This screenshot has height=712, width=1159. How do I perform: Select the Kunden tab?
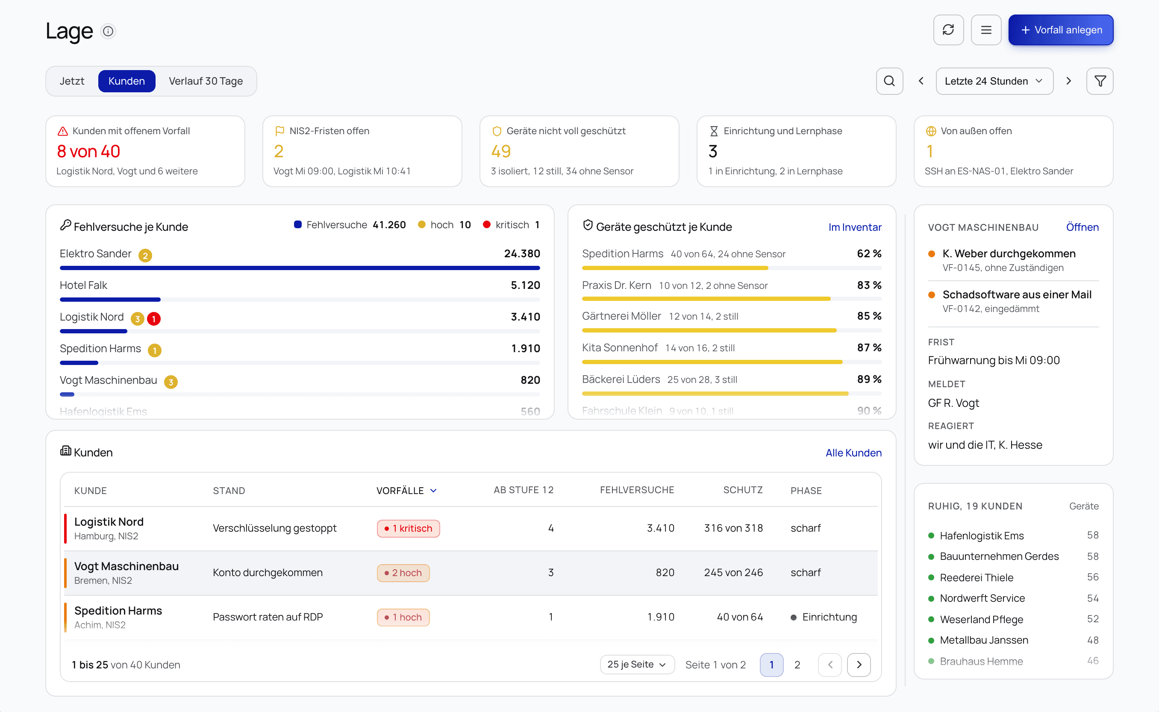[126, 81]
